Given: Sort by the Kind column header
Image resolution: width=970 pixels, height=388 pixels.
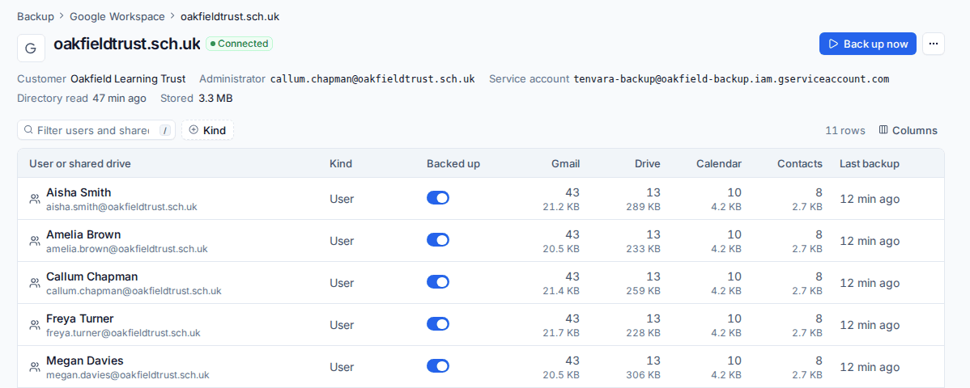Looking at the screenshot, I should [341, 164].
